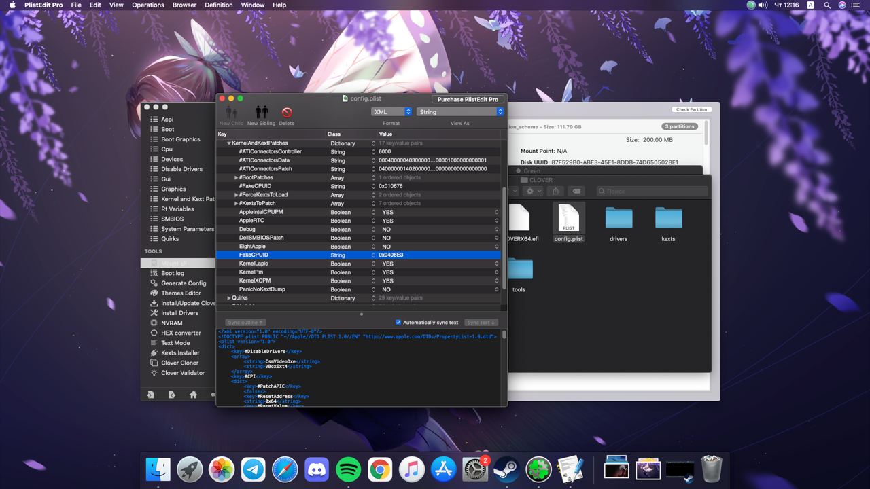The height and width of the screenshot is (489, 870).
Task: Open the Definition menu
Action: (218, 5)
